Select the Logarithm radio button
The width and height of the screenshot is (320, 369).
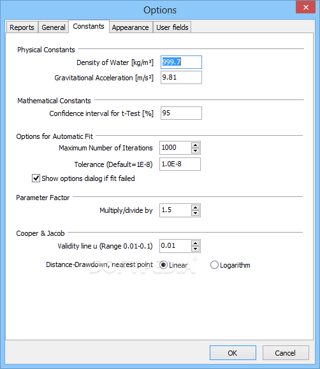tap(214, 265)
